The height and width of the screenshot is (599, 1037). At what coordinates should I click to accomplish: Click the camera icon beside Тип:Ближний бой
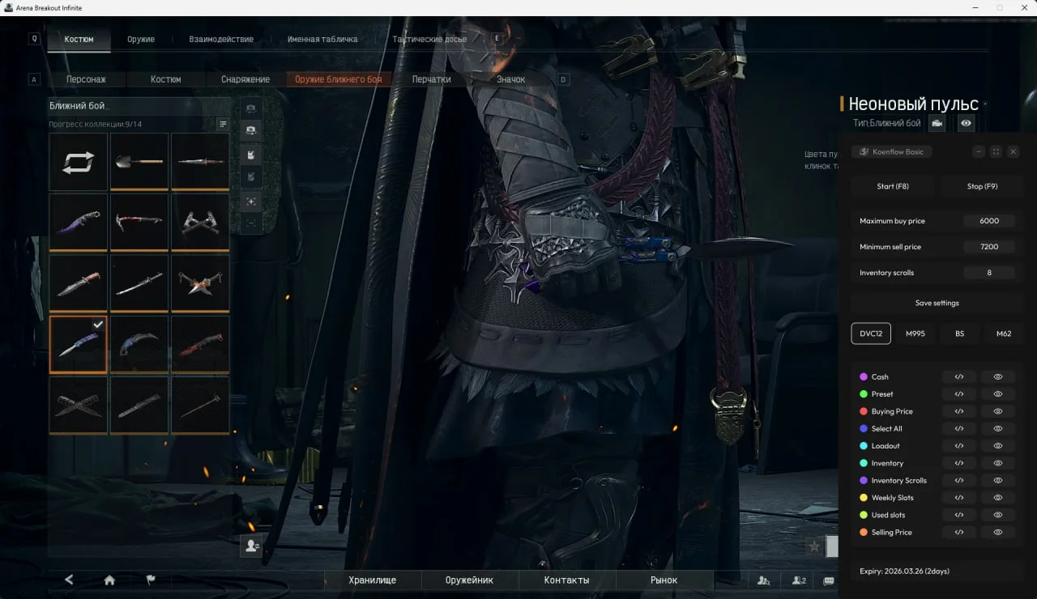[937, 123]
